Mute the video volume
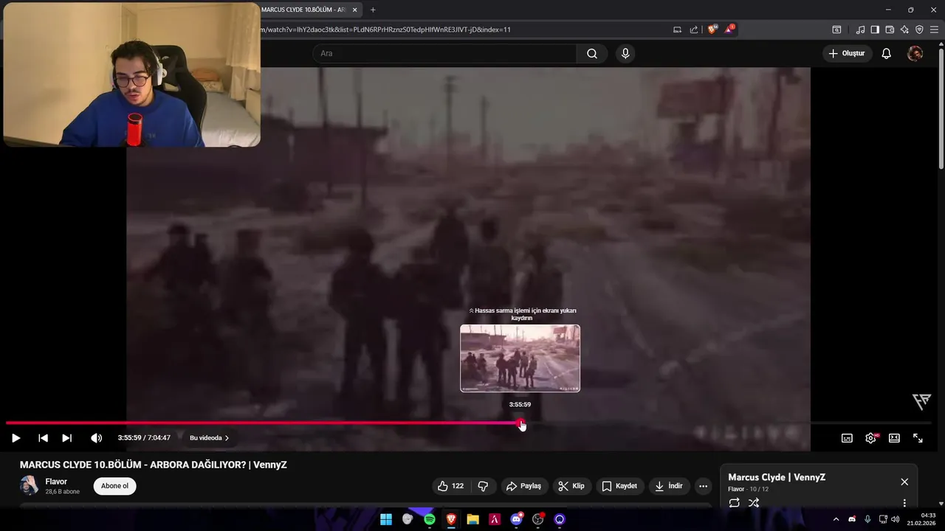 tap(96, 438)
